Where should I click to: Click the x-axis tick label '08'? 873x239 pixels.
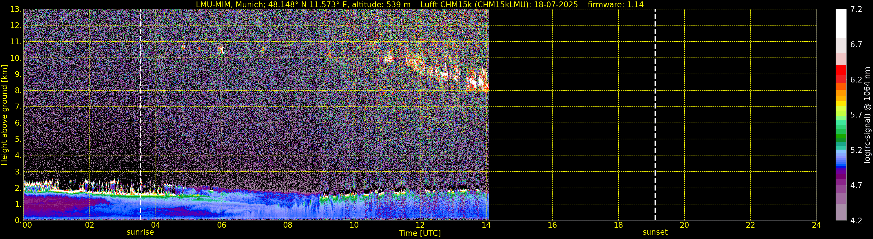tap(288, 225)
